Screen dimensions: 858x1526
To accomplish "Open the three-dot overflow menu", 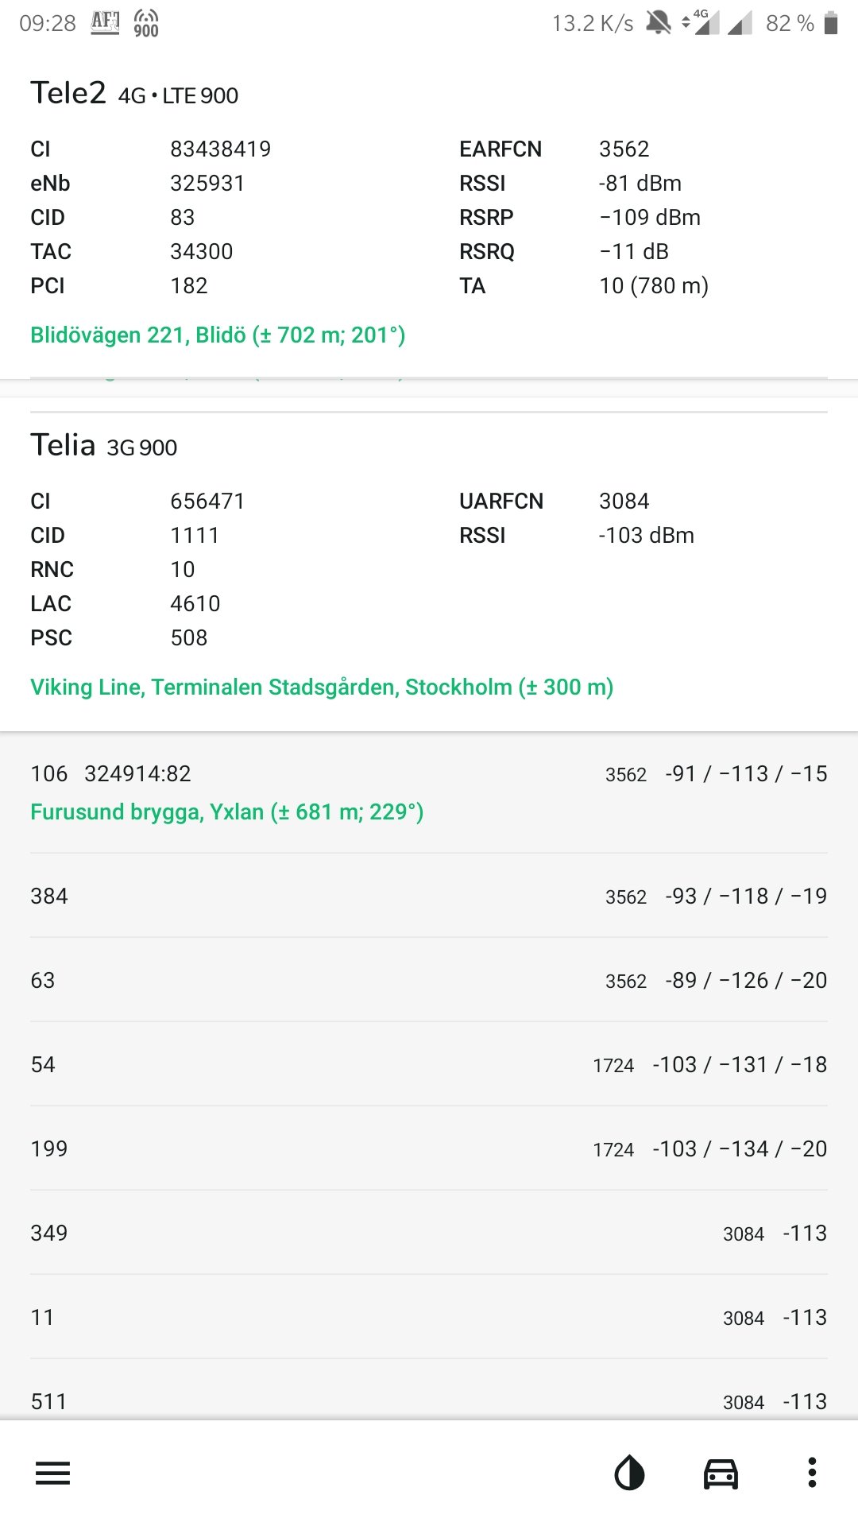I will (x=811, y=1473).
